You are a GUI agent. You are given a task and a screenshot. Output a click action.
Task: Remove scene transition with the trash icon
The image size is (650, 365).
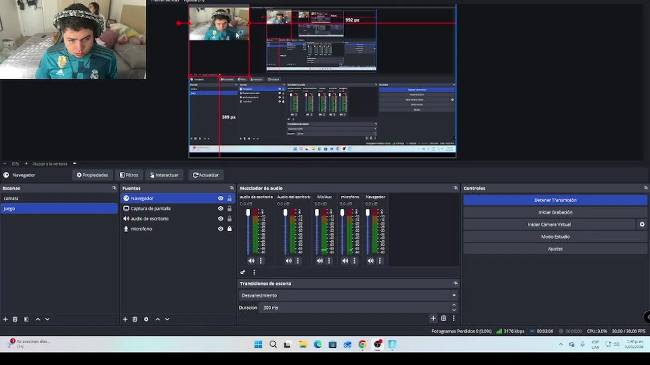tap(443, 318)
